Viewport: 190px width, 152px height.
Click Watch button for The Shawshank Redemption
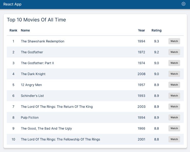[174, 41]
